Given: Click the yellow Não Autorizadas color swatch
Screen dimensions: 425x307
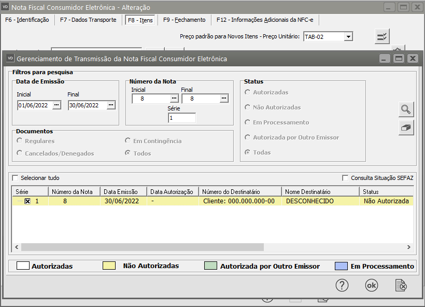Looking at the screenshot, I should point(109,266).
